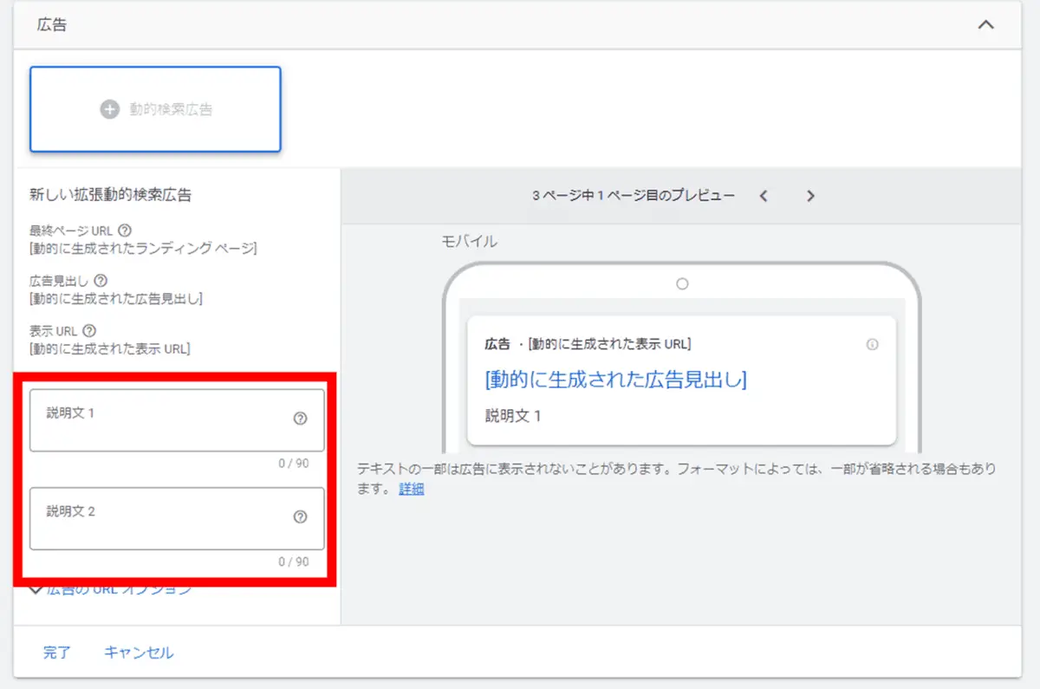Select the 動的検索広告 creation card
Screen dimensions: 1040x689
click(x=154, y=109)
